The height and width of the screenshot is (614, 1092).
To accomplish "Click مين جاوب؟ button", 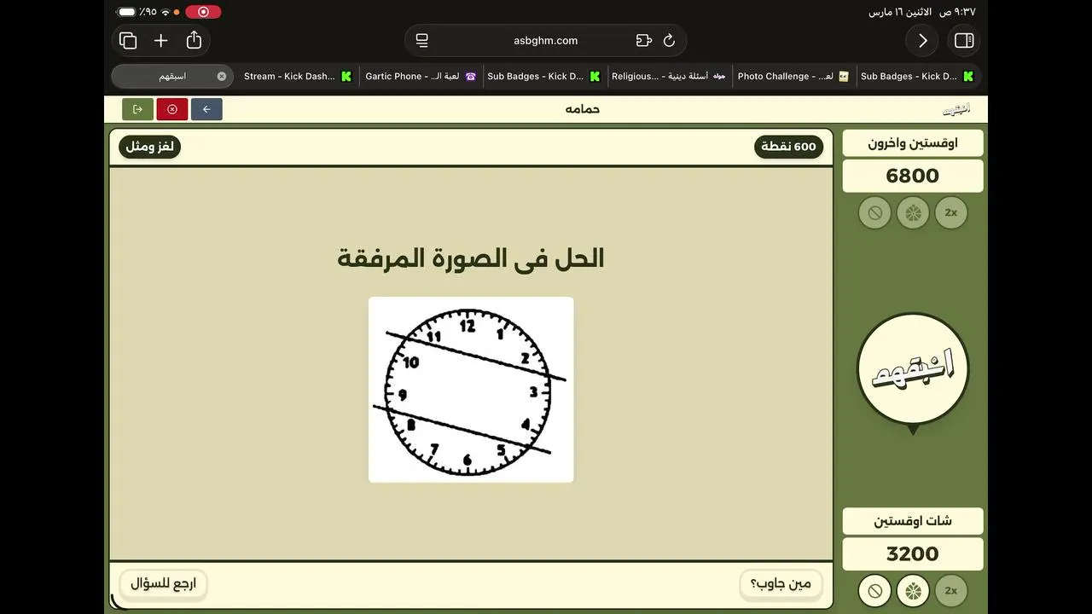I will 781,584.
